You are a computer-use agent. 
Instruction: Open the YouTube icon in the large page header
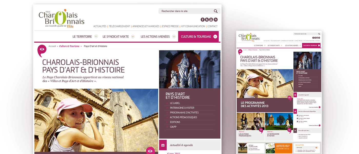coord(211,20)
